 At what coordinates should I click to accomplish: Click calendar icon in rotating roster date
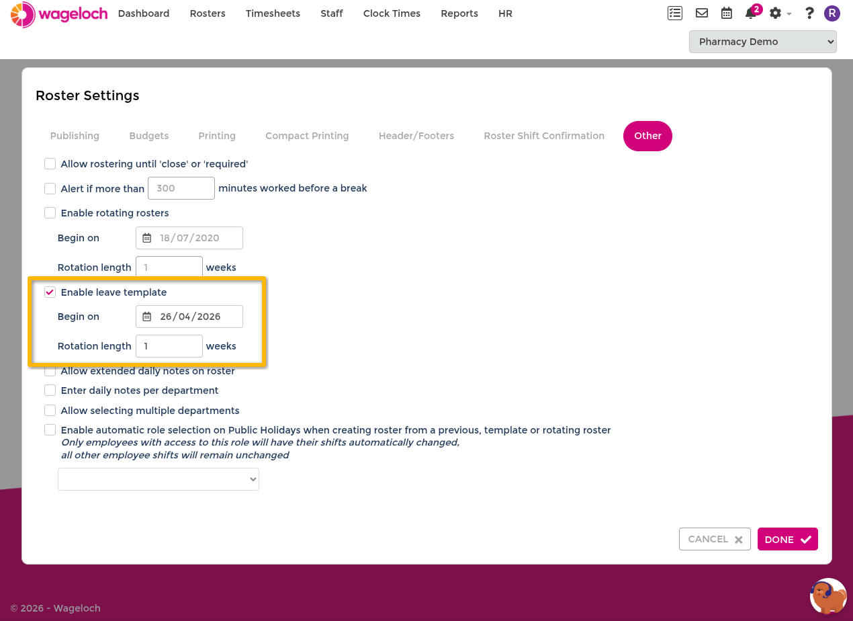coord(147,238)
